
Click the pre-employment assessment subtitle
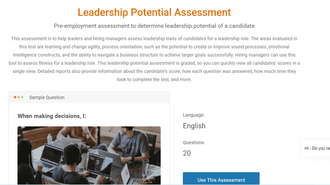(154, 26)
